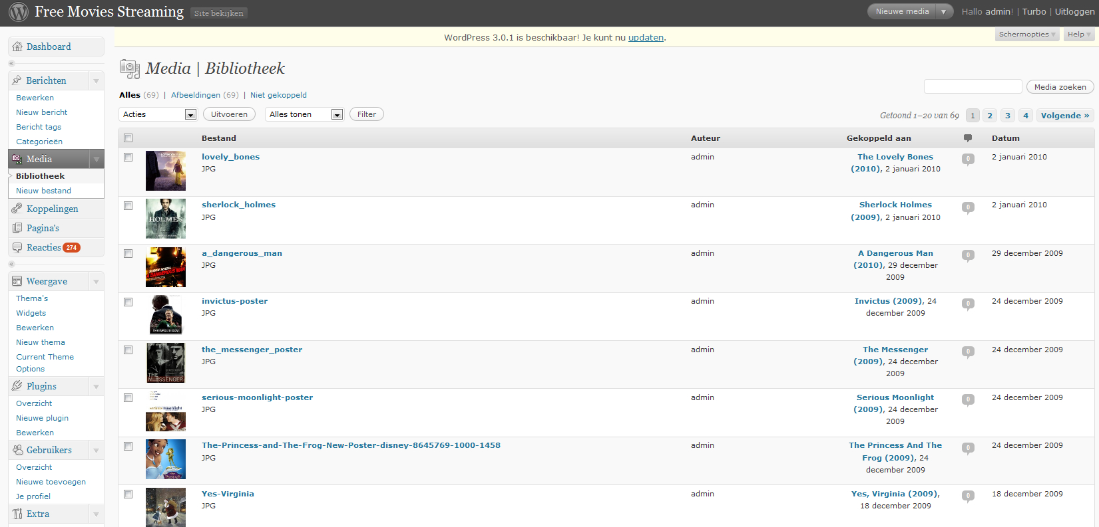Click the Reacties speech bubble icon

coord(17,247)
